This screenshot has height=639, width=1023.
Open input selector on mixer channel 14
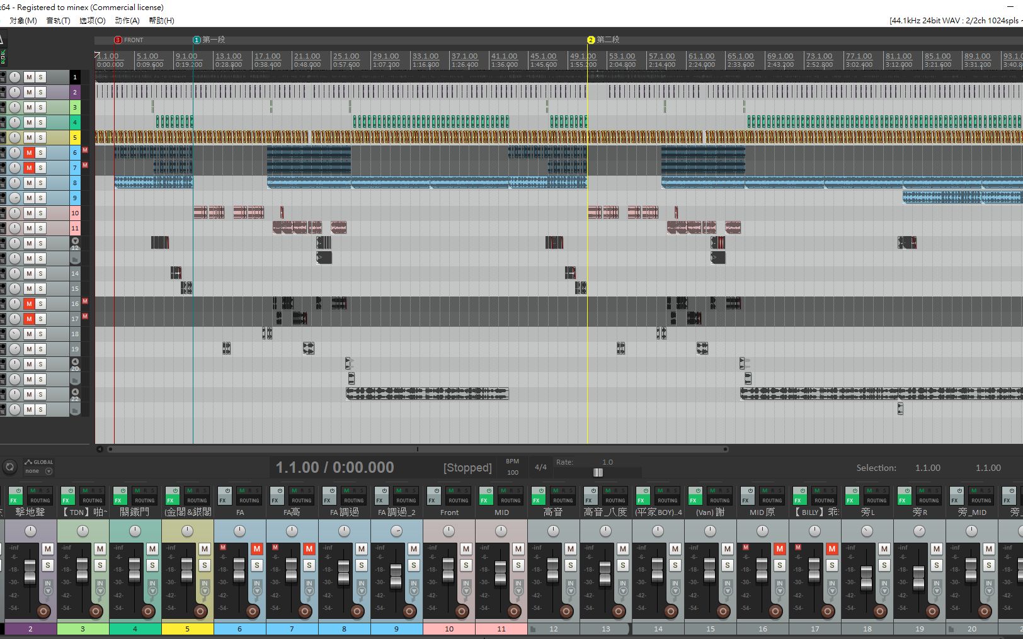tap(675, 587)
